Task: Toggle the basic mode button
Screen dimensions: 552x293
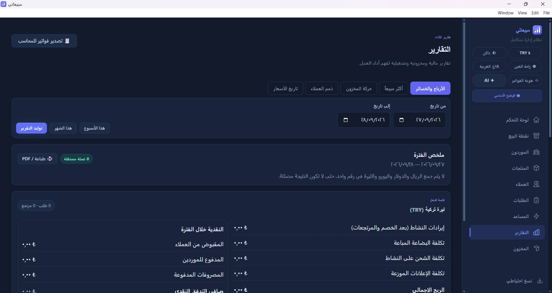Action: point(507,96)
